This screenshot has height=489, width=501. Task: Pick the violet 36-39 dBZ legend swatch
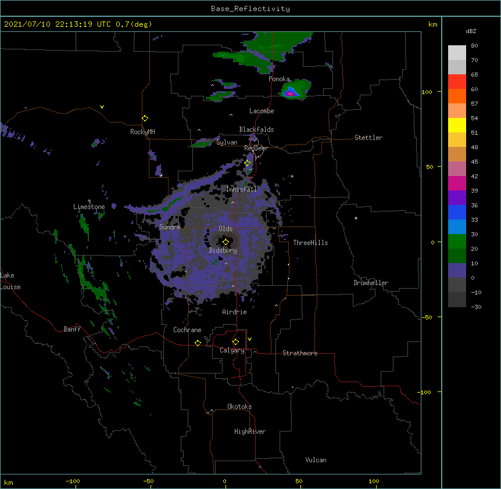[x=457, y=198]
